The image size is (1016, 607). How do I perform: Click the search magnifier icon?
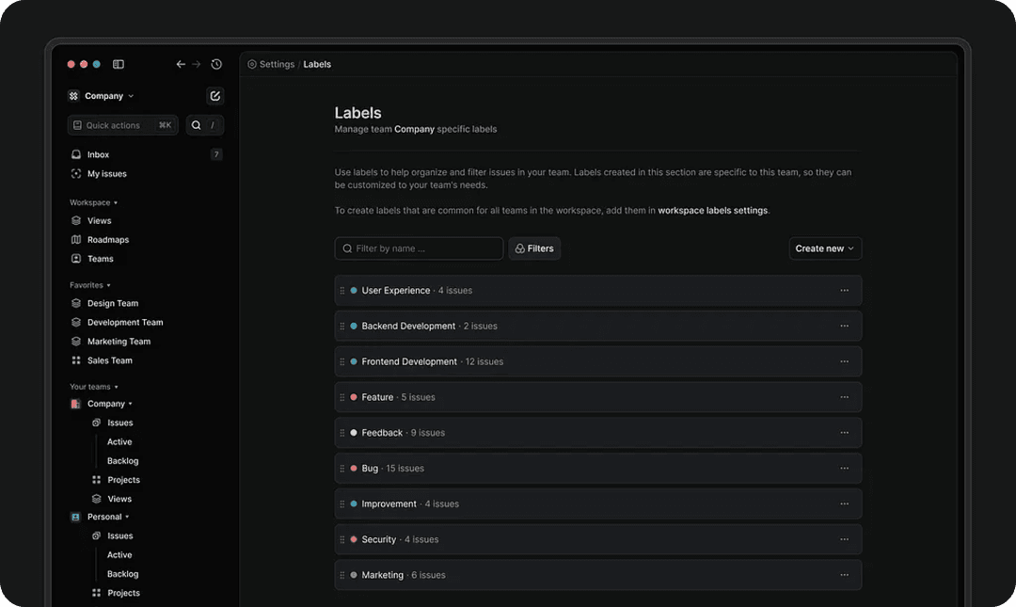(x=197, y=125)
